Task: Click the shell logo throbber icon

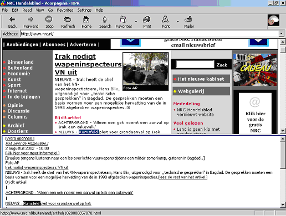Action: coord(273,20)
